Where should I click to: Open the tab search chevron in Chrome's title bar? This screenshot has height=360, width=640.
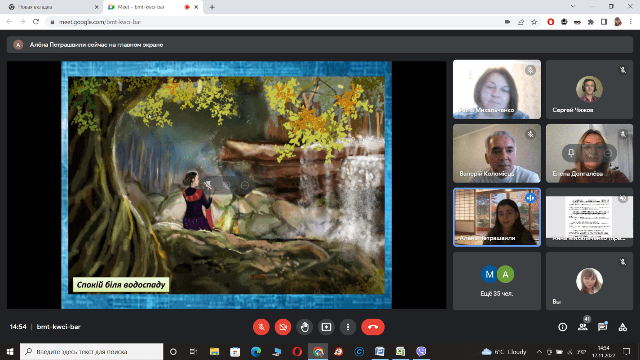tap(573, 7)
